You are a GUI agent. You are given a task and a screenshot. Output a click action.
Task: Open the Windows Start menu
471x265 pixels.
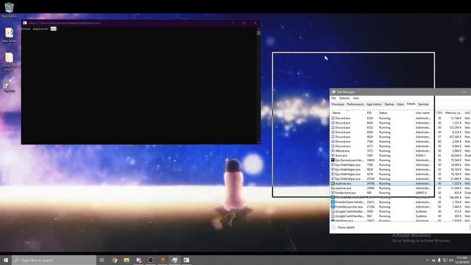(x=6, y=260)
